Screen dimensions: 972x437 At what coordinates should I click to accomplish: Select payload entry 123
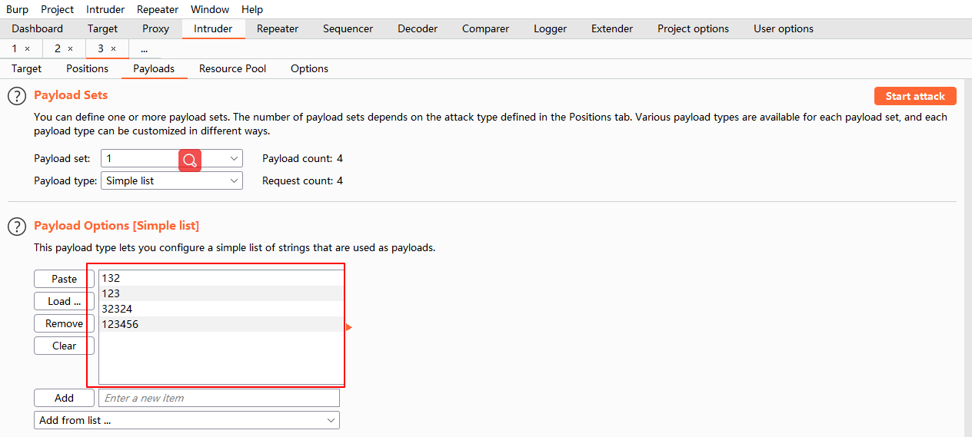click(x=221, y=293)
